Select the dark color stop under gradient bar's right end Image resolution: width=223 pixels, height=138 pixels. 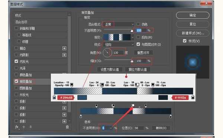coord(171,116)
